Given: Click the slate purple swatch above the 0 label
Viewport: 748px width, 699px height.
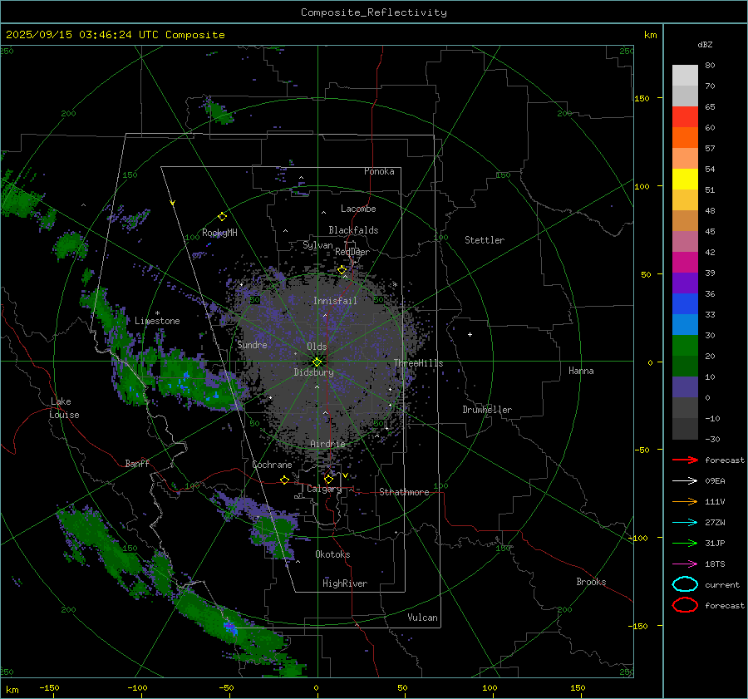Looking at the screenshot, I should [685, 386].
